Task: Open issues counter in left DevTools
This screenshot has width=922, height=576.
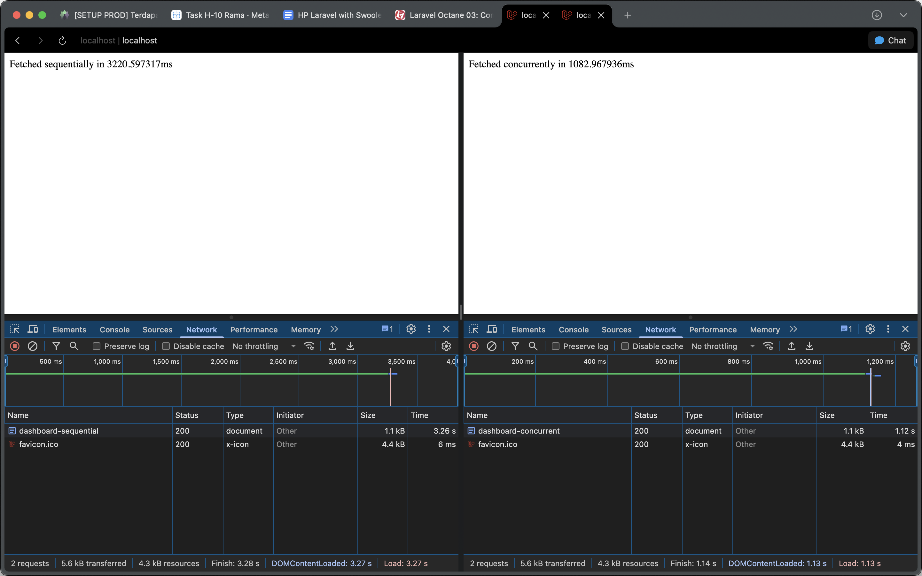Action: tap(387, 329)
